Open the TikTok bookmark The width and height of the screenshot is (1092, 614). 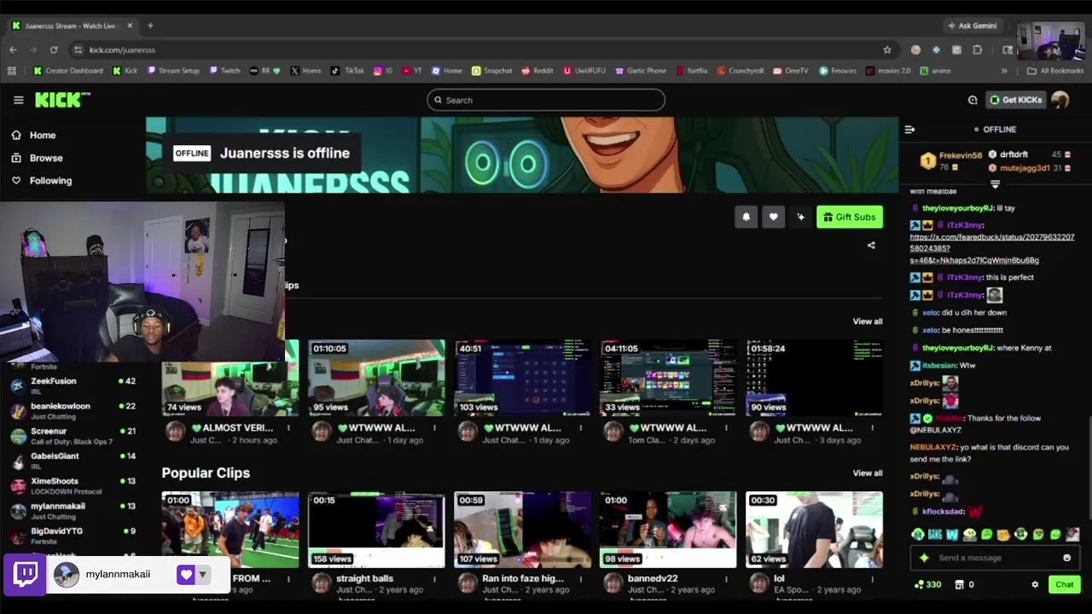coord(347,71)
